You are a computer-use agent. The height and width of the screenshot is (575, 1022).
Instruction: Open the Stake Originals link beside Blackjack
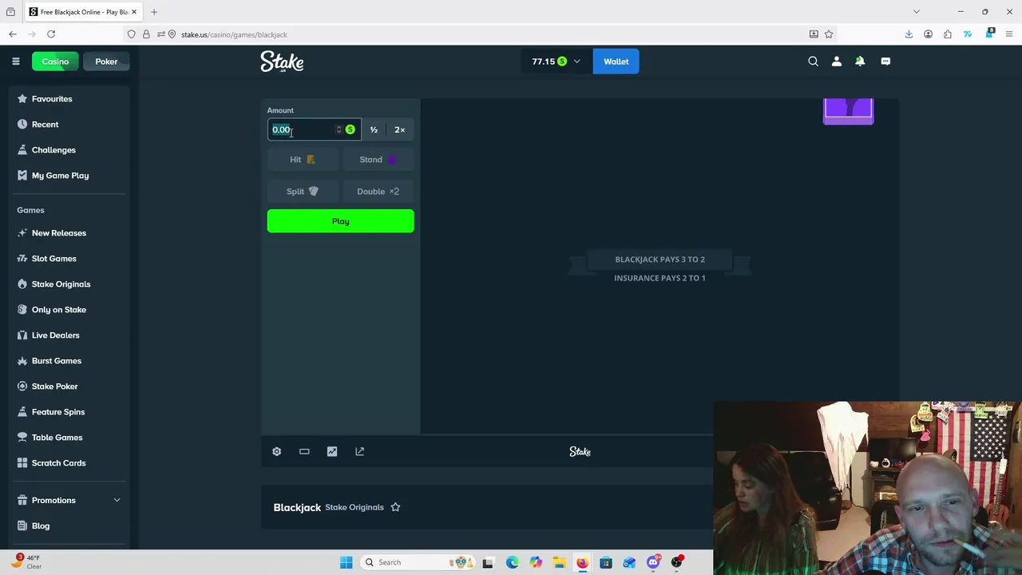pyautogui.click(x=355, y=507)
